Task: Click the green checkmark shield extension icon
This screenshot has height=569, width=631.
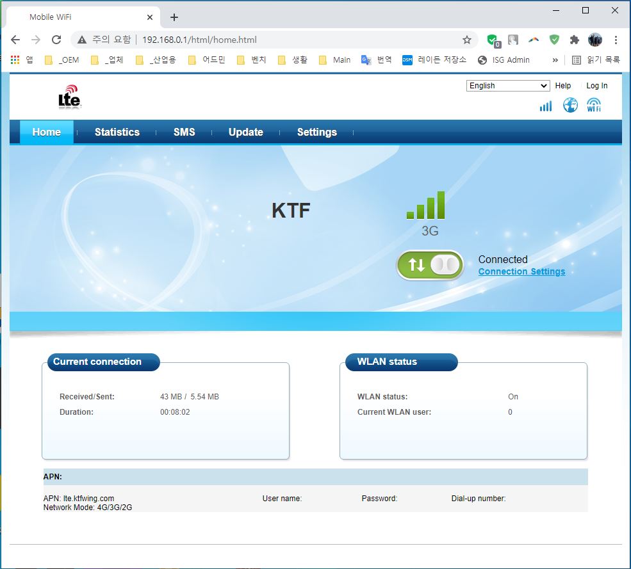Action: (555, 40)
